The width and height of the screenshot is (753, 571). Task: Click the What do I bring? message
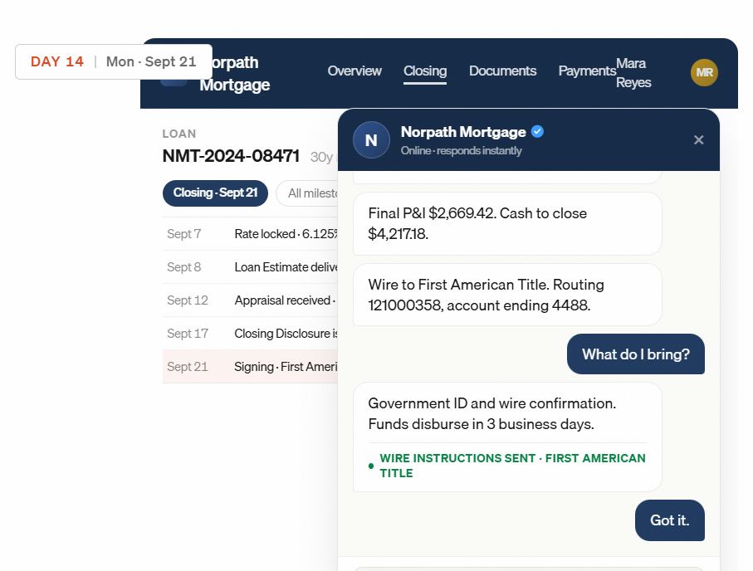point(636,354)
